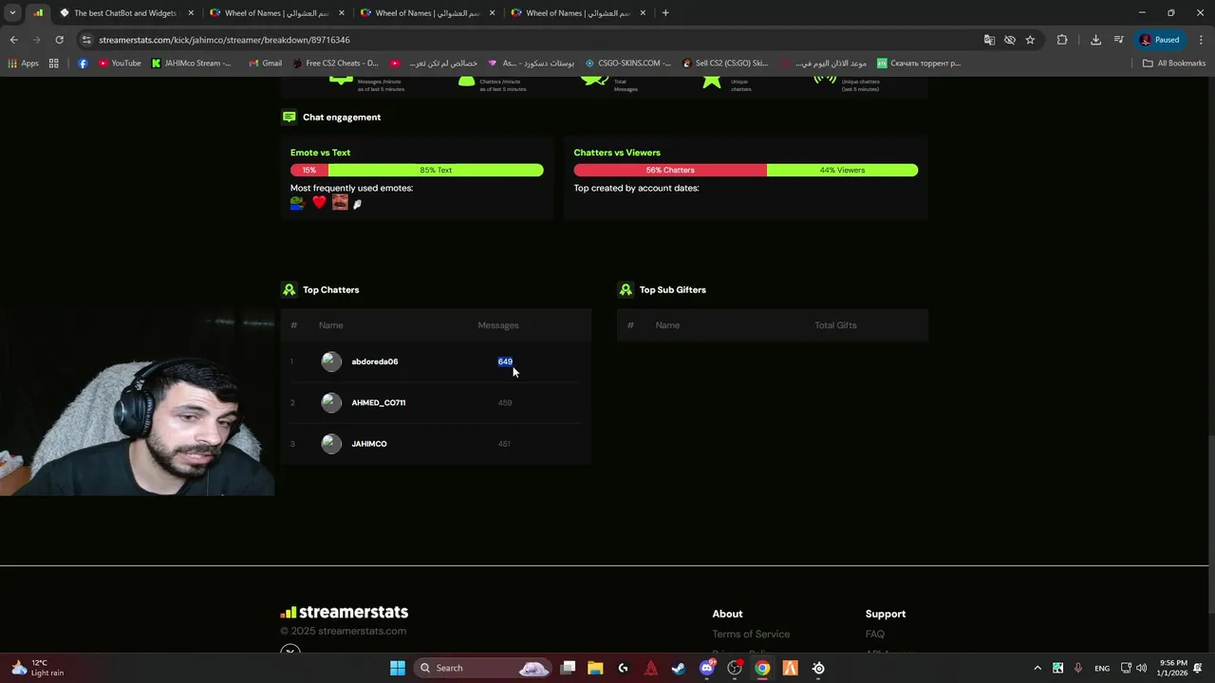Open File Explorer from the taskbar
This screenshot has width=1215, height=683.
(595, 668)
